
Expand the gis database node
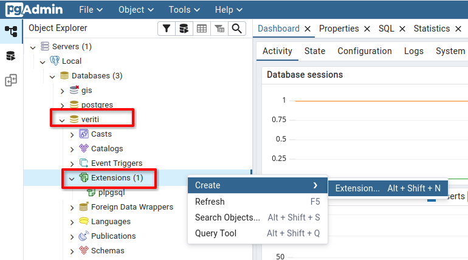(x=63, y=91)
